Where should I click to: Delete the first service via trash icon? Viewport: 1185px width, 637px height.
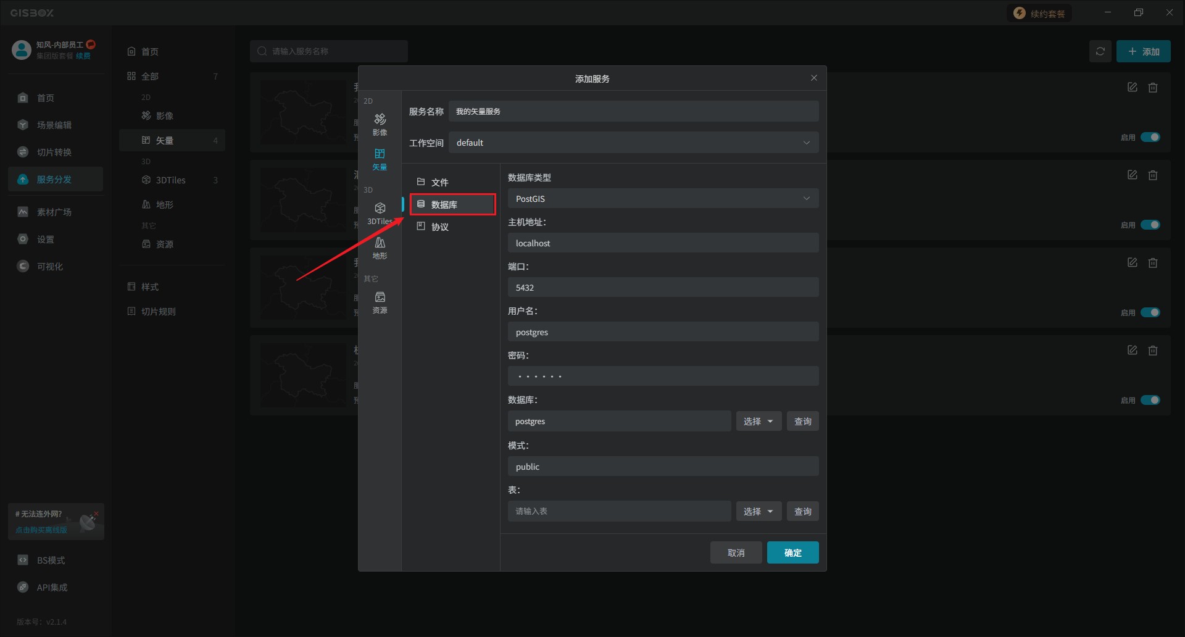click(x=1152, y=88)
